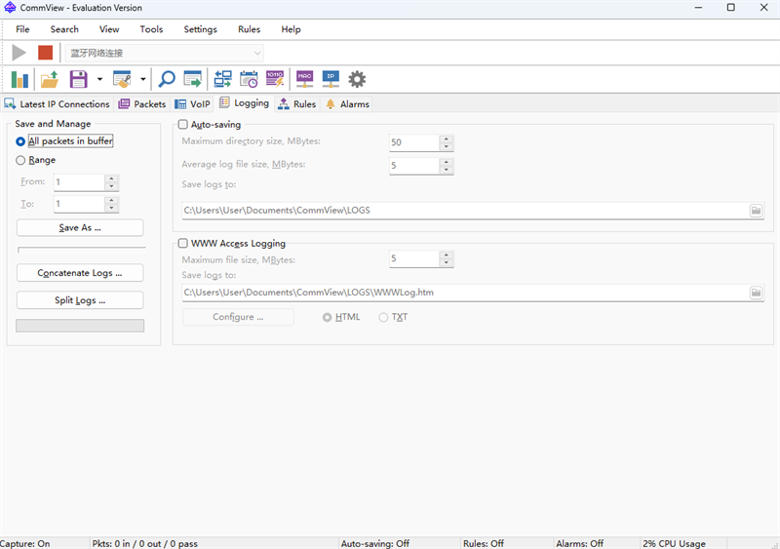Click the LOGS folder path field
The image size is (780, 549).
(x=466, y=211)
